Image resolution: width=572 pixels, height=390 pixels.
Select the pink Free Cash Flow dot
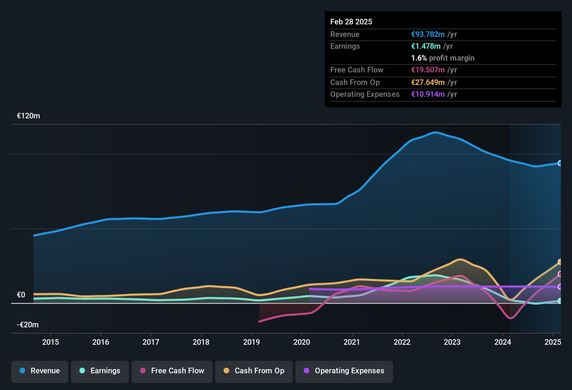click(142, 371)
